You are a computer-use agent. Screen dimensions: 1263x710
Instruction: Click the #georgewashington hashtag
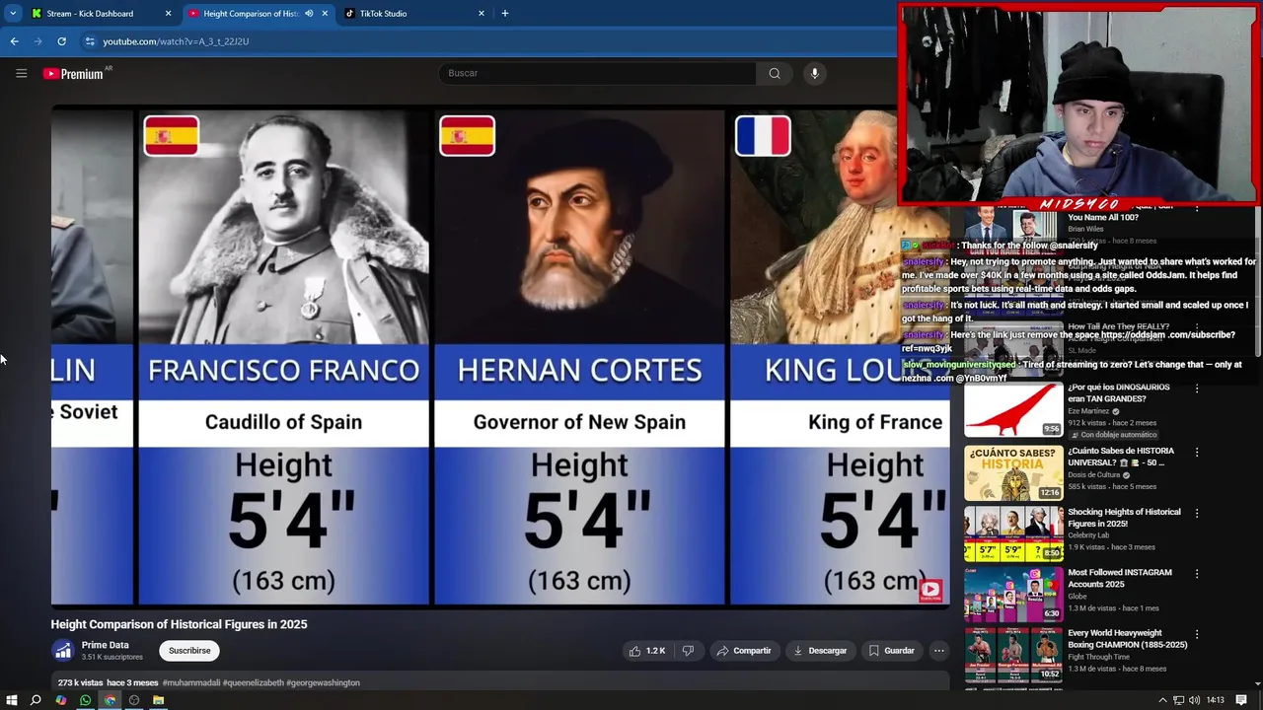tap(323, 682)
